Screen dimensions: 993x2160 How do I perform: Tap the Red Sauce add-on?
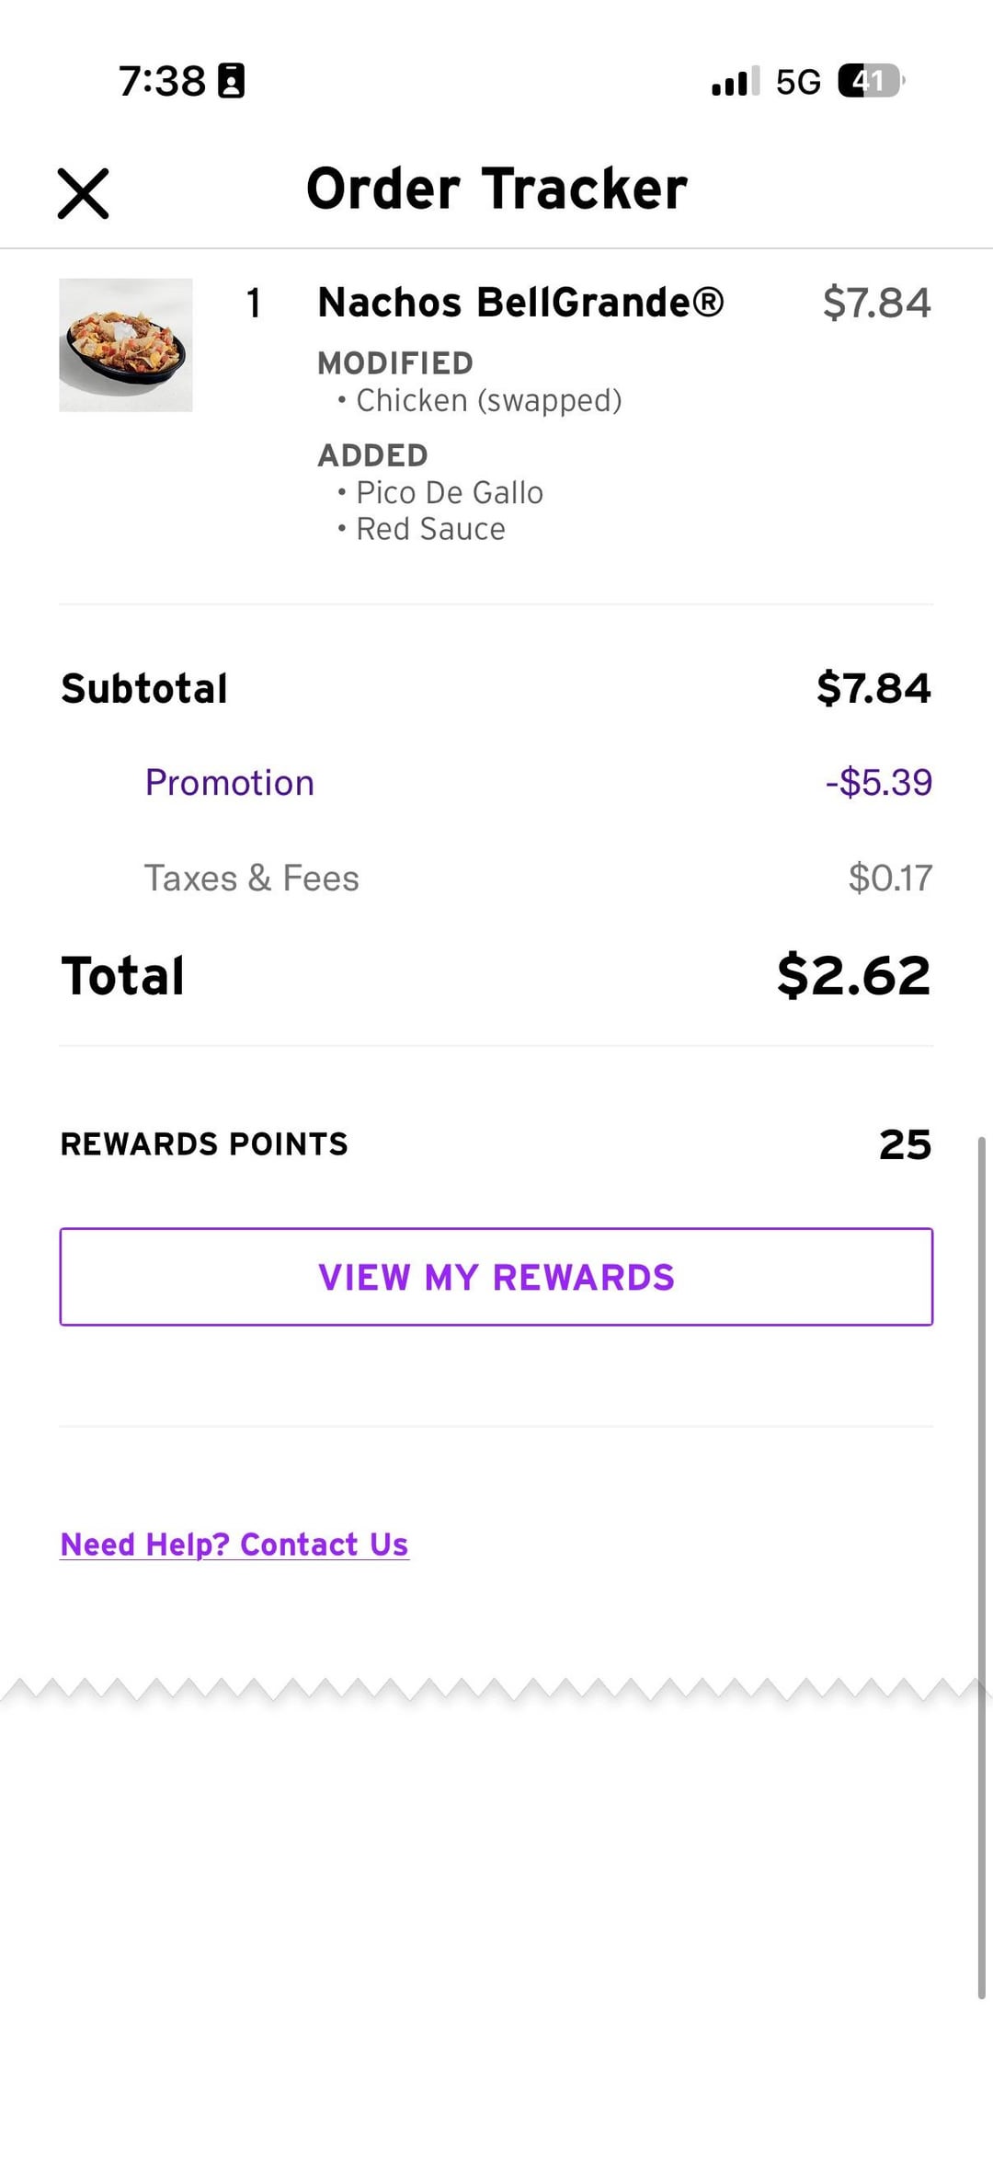(x=430, y=530)
